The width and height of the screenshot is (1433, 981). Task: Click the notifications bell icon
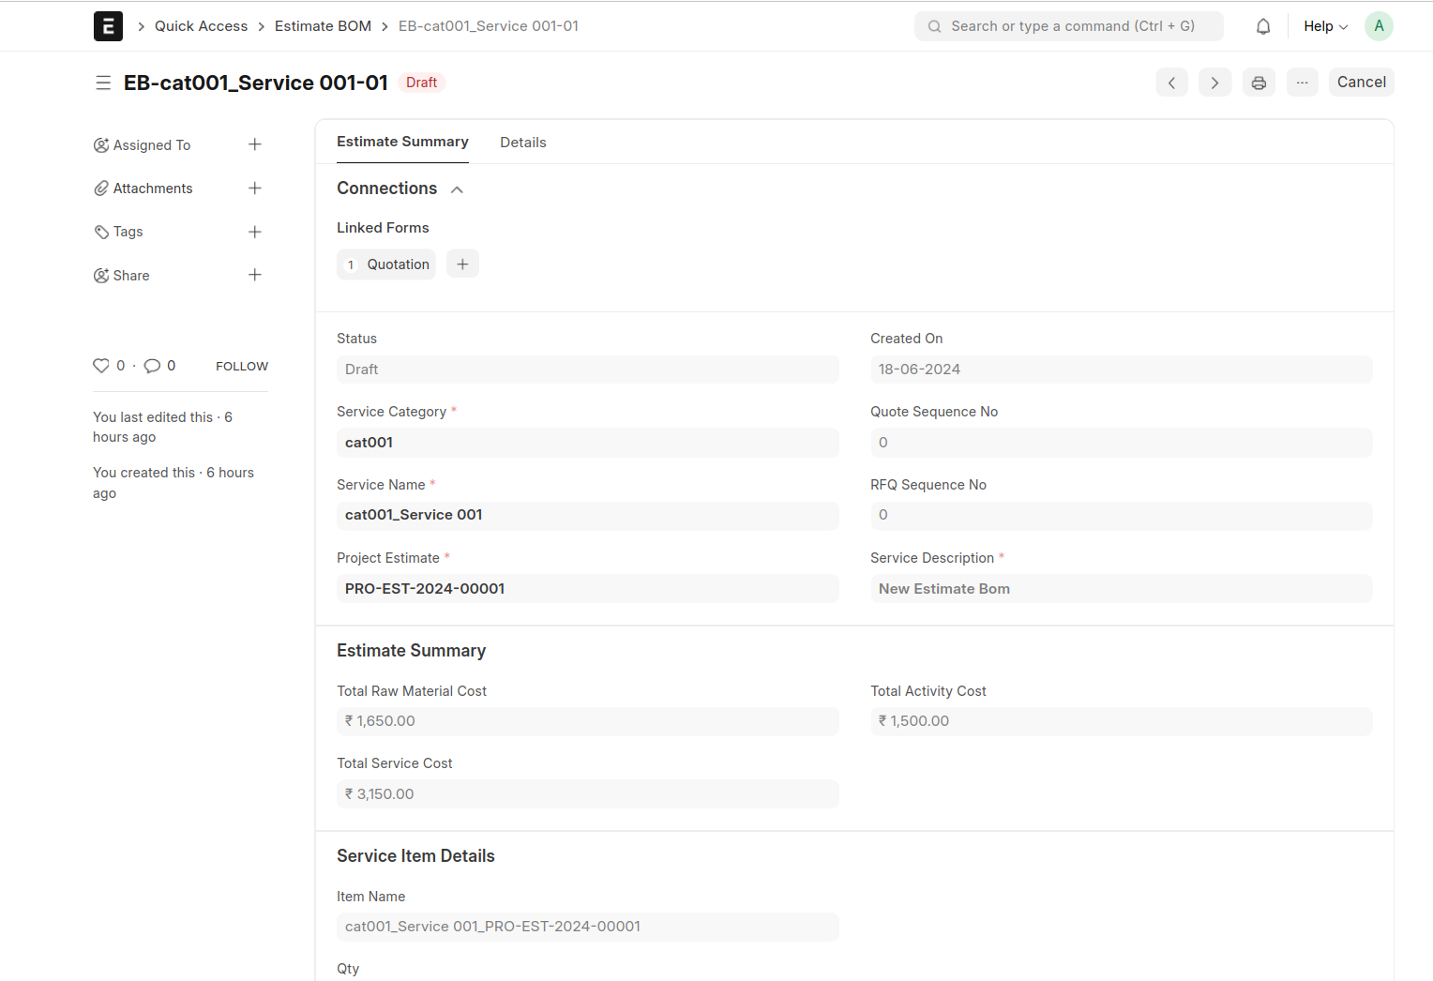pyautogui.click(x=1262, y=26)
